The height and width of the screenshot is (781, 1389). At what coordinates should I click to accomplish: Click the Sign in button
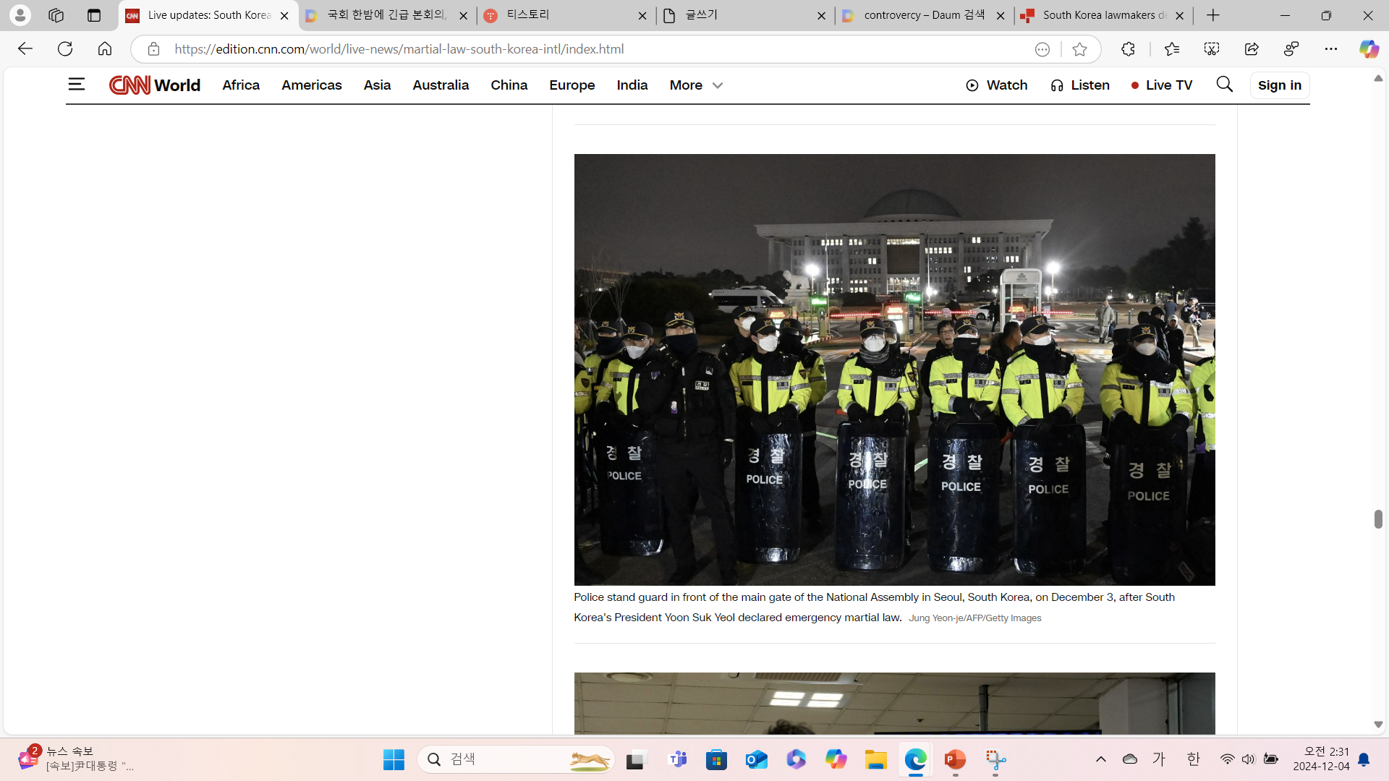point(1279,85)
